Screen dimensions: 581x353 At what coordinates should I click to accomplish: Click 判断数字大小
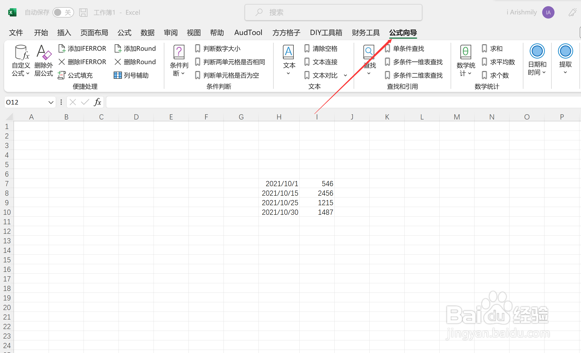coord(218,48)
